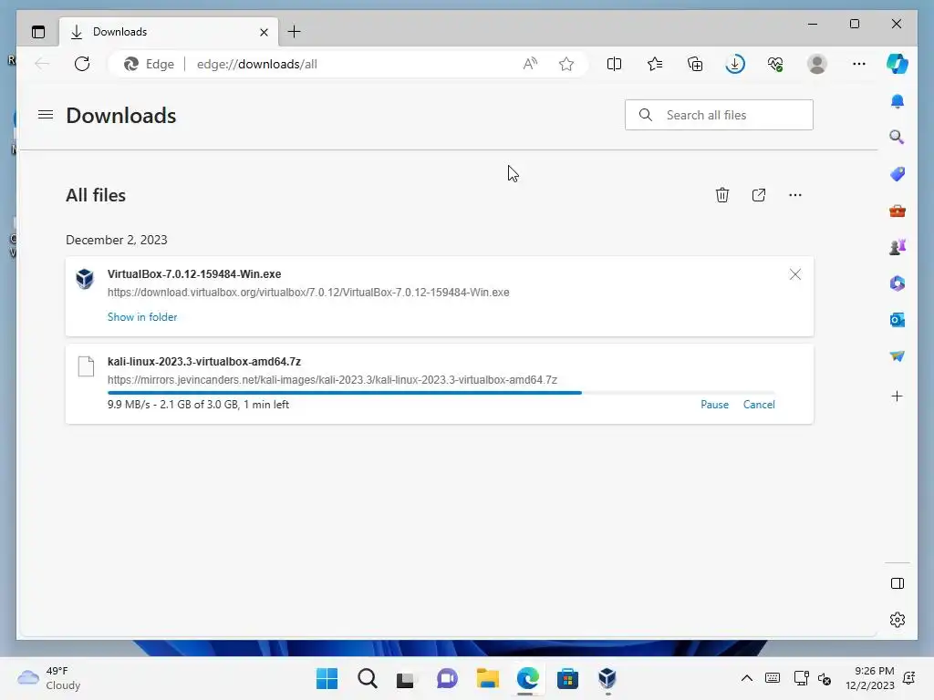Open Settings and more ellipsis menu
Screen dimensions: 934x700
(859, 64)
